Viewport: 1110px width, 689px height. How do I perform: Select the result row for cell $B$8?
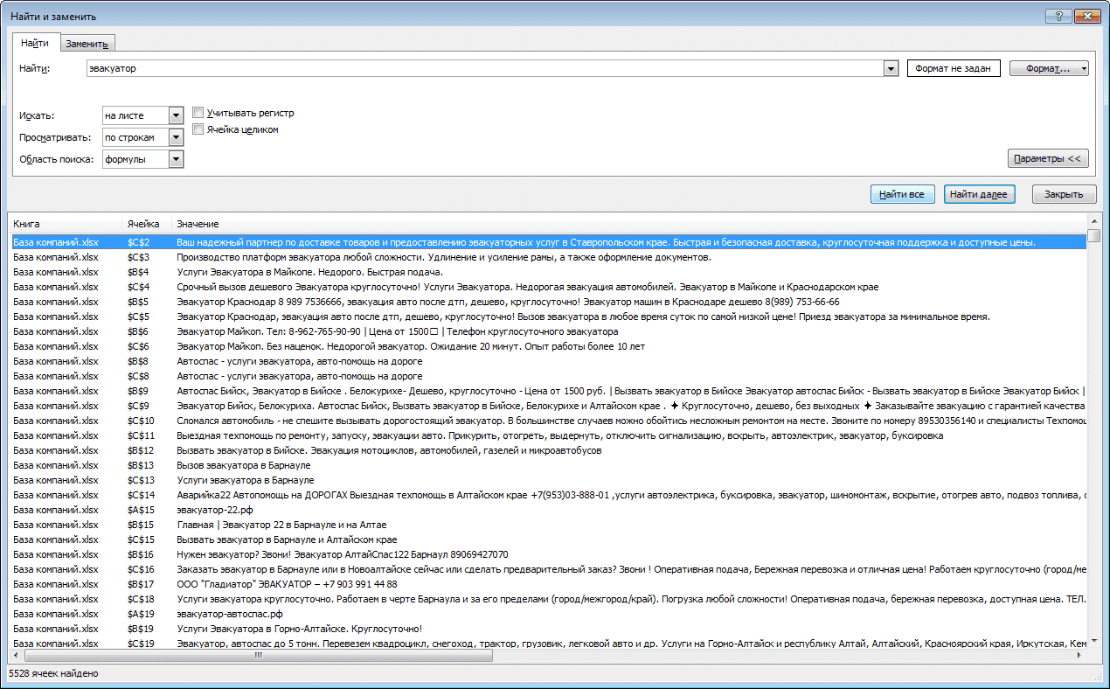[x=548, y=361]
